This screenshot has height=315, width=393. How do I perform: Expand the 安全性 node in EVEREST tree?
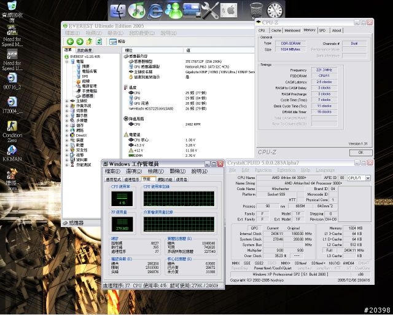(67, 150)
